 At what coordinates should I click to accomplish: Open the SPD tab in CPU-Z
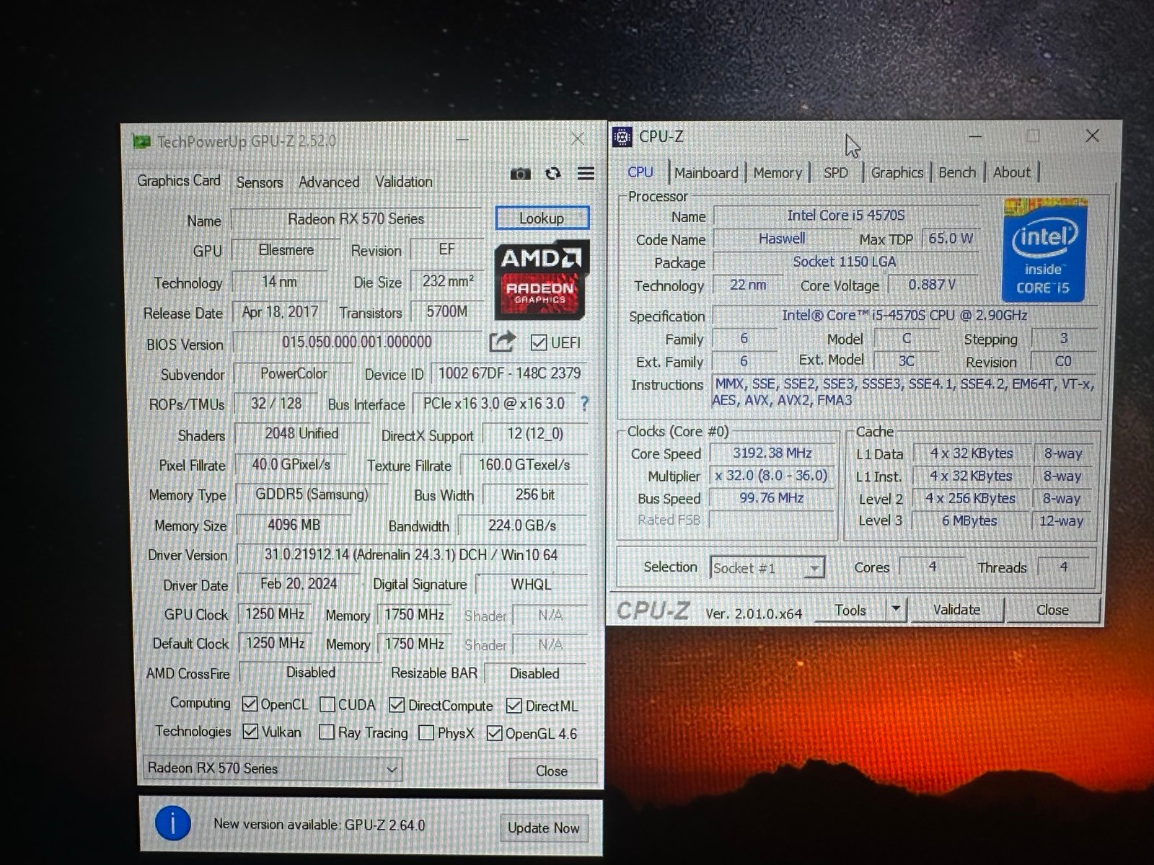click(x=836, y=173)
